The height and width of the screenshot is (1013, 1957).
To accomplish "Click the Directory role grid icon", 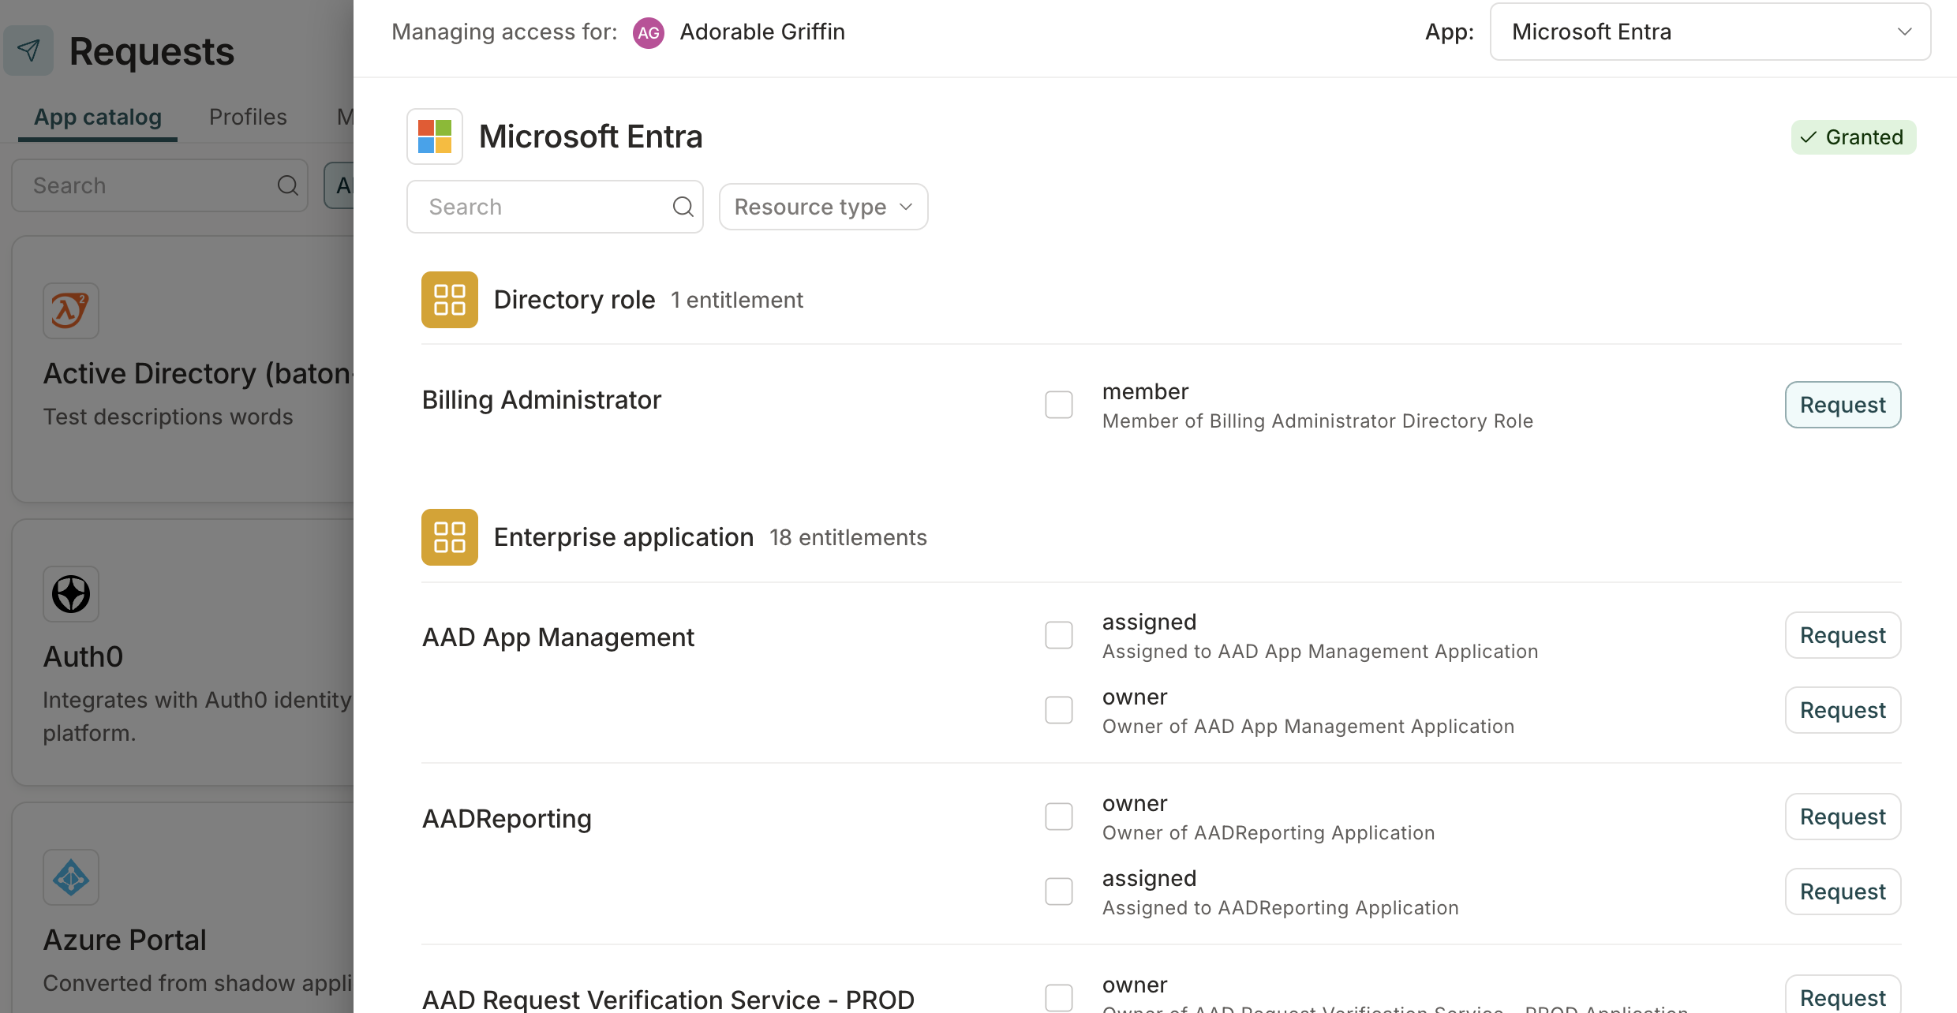I will 450,300.
